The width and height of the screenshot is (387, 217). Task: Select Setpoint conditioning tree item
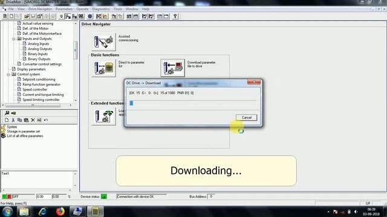pos(39,80)
